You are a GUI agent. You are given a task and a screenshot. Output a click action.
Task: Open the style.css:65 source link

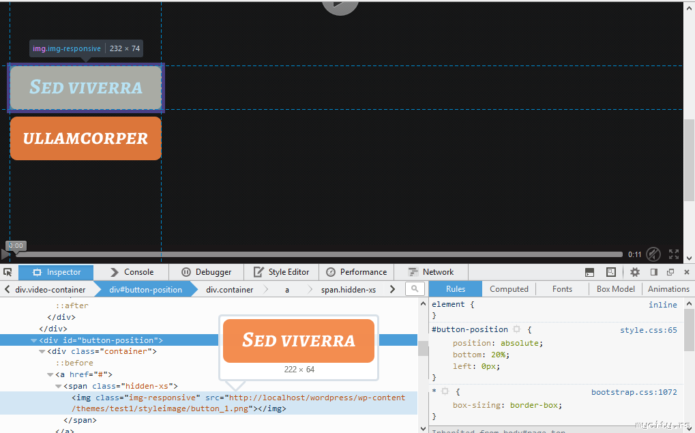[x=648, y=330]
